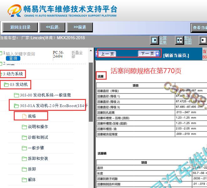Click the 活塞环槽宽-压缩 (底部) cell
Image resolution: width=207 pixels, height=188 pixels.
coord(136,123)
